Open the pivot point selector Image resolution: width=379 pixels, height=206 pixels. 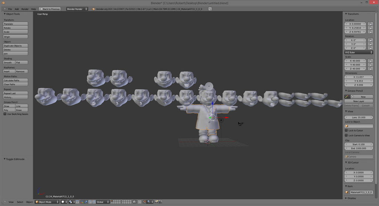tap(71, 202)
